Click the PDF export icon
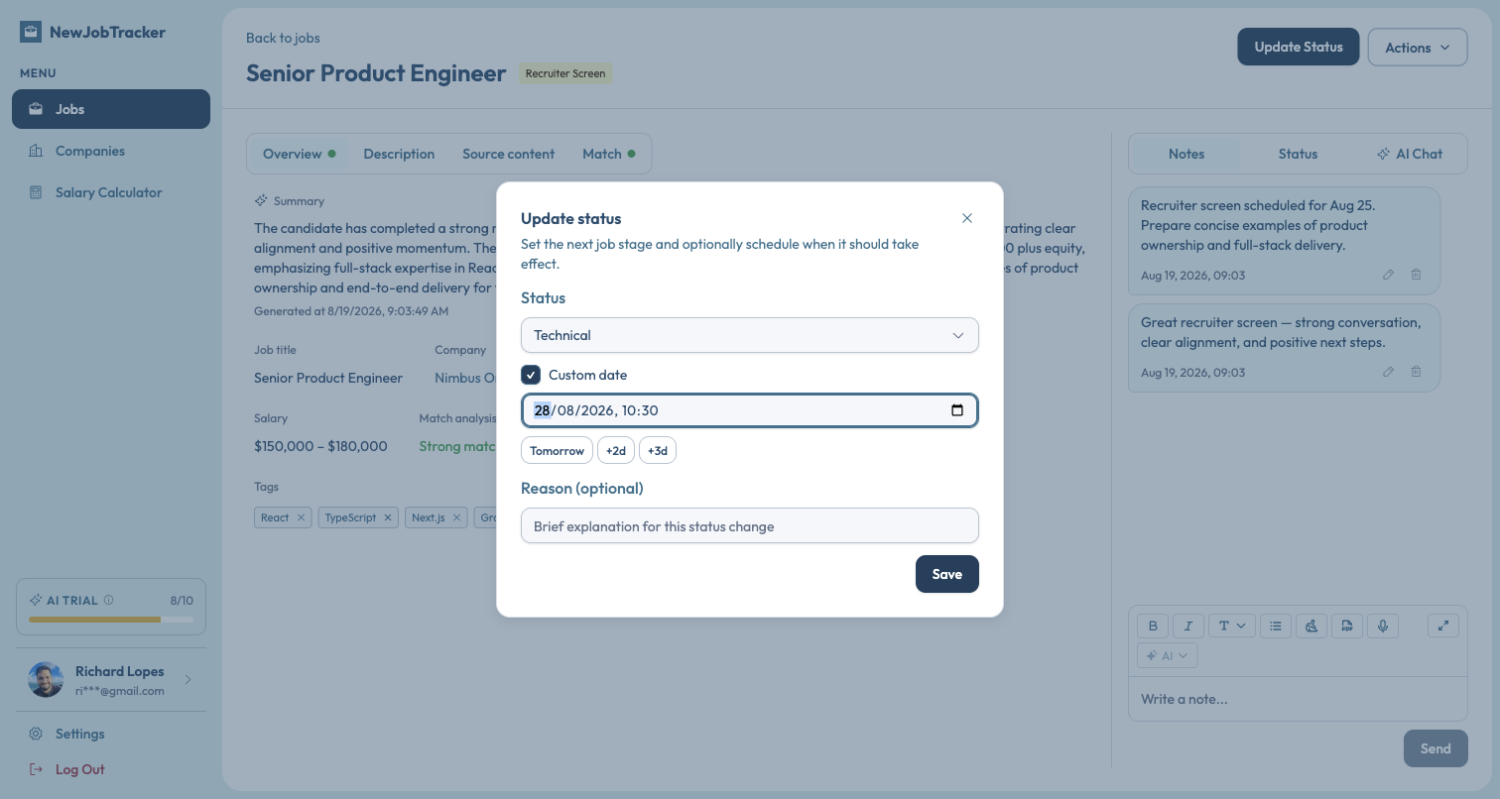 tap(1347, 626)
